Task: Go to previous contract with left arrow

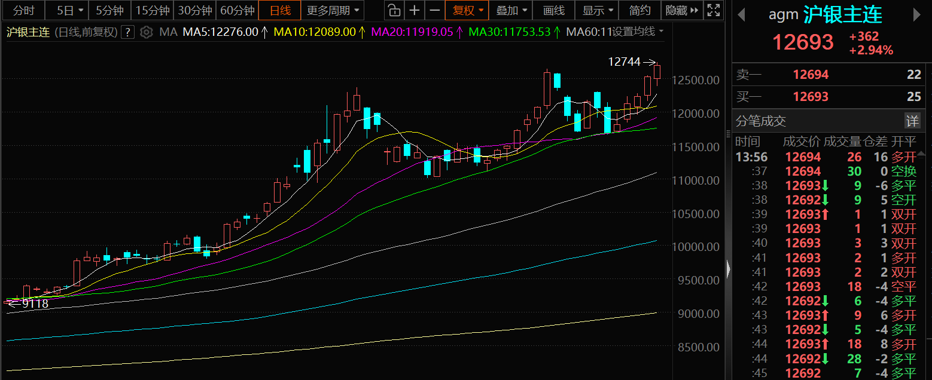Action: click(741, 15)
